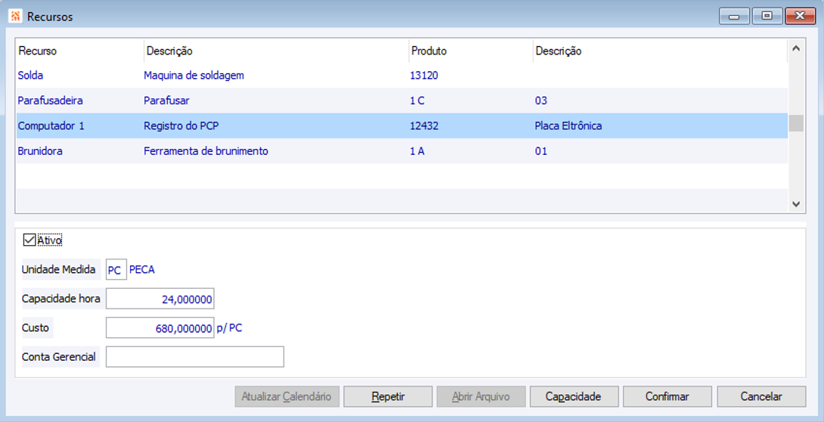Maximize the Recursos window
Screen dimensions: 824x422
coord(767,17)
